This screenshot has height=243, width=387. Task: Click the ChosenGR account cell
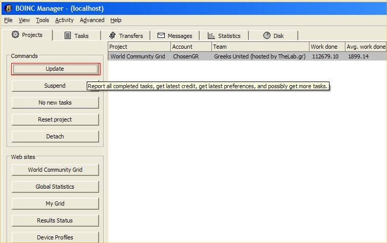coord(186,56)
